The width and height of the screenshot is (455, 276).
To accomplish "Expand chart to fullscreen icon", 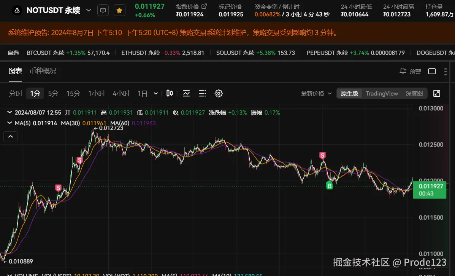I will point(437,93).
